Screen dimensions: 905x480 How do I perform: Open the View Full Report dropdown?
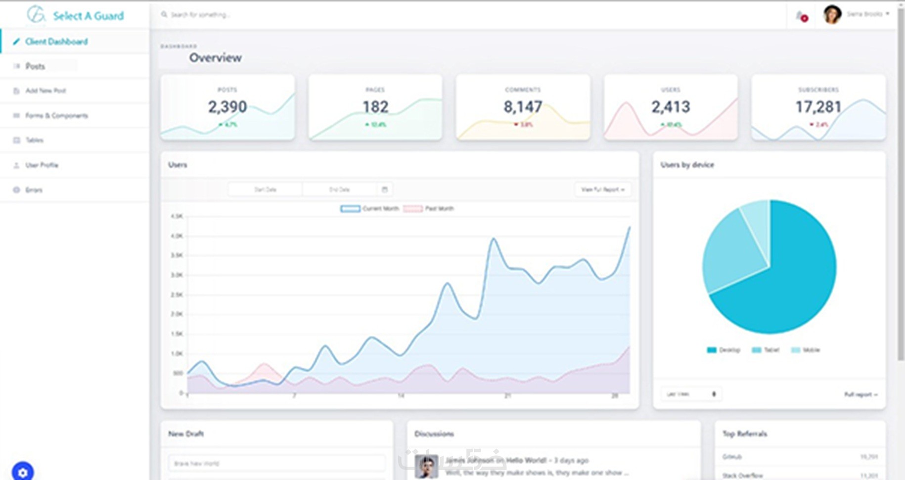603,190
